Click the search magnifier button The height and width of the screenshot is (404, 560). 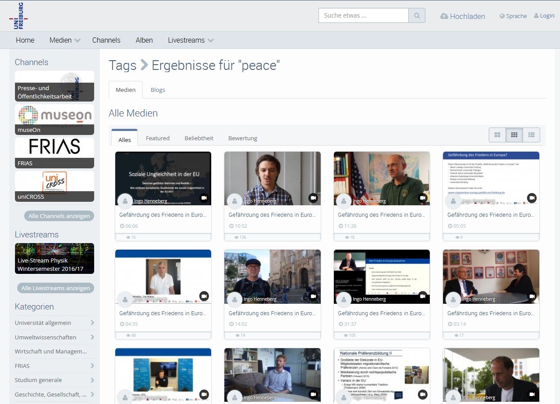(x=417, y=15)
